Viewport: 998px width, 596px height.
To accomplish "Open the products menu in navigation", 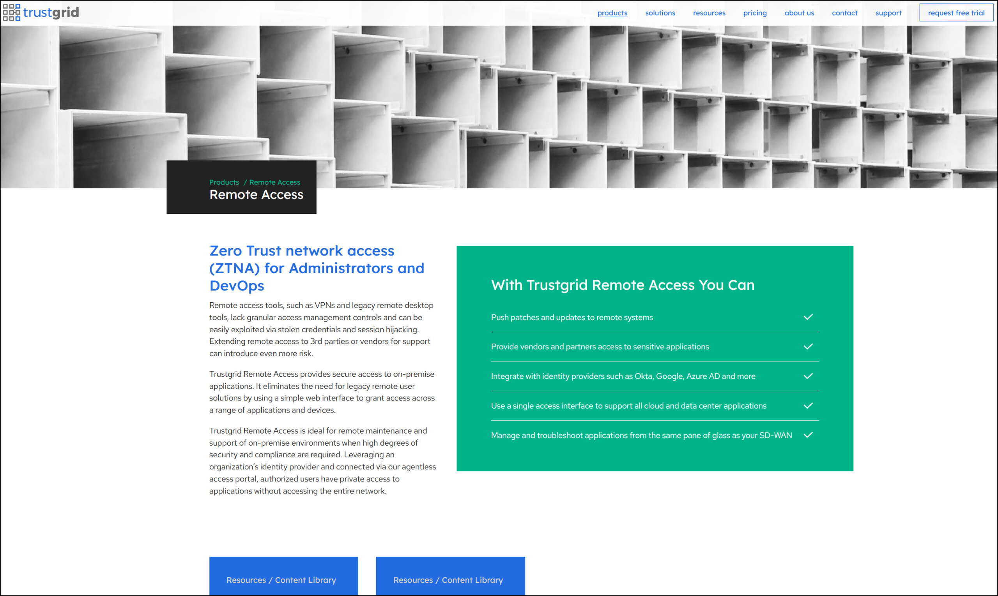I will [x=612, y=13].
